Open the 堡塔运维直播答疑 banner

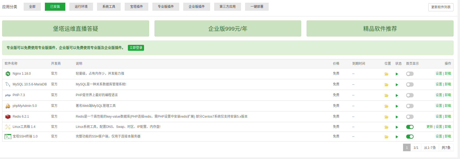[76, 28]
